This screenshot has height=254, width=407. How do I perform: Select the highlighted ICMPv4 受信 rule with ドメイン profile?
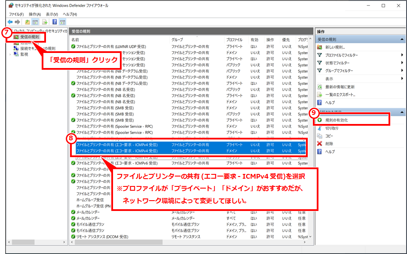[190, 151]
